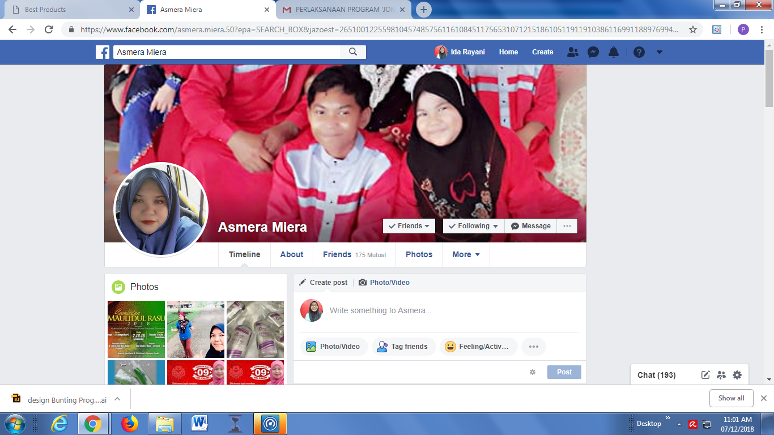Click the search magnifier icon
This screenshot has width=774, height=435.
click(353, 52)
